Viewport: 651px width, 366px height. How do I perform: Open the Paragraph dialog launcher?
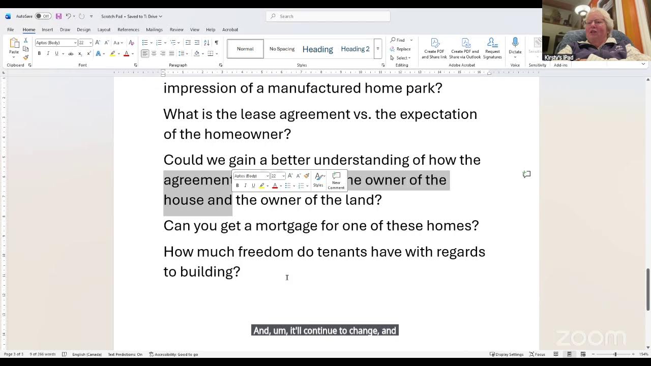(220, 65)
